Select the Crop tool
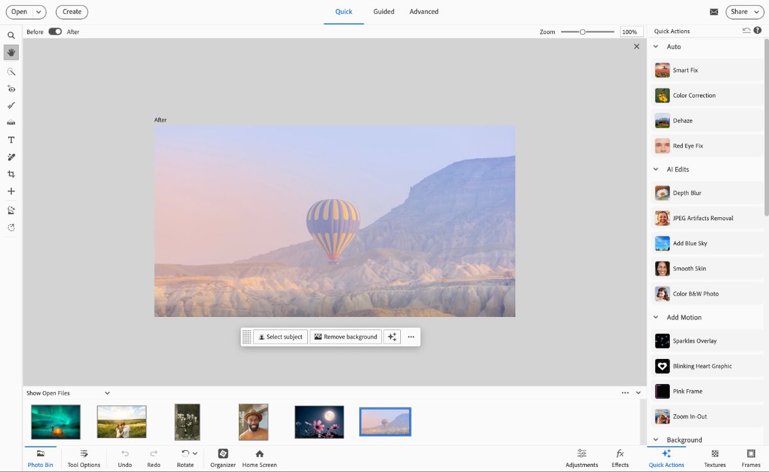769x472 pixels. click(x=11, y=174)
